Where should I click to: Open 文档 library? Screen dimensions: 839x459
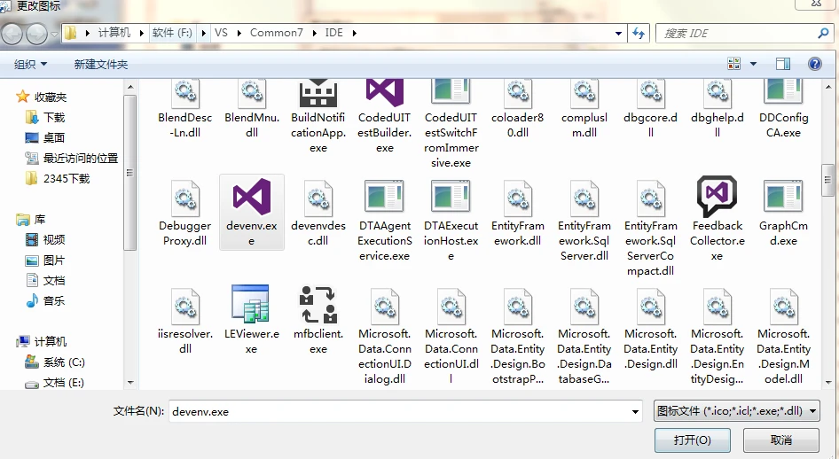pos(53,281)
